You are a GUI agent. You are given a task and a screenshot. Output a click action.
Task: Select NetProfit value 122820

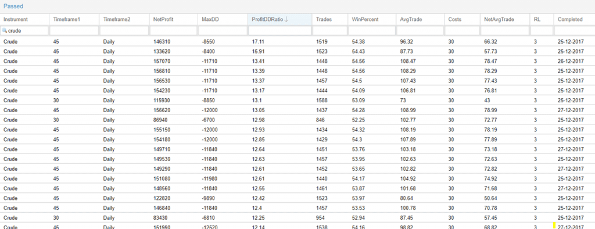point(162,198)
